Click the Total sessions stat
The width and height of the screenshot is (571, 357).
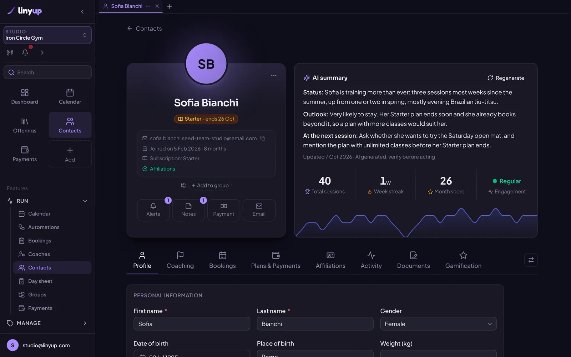click(325, 186)
